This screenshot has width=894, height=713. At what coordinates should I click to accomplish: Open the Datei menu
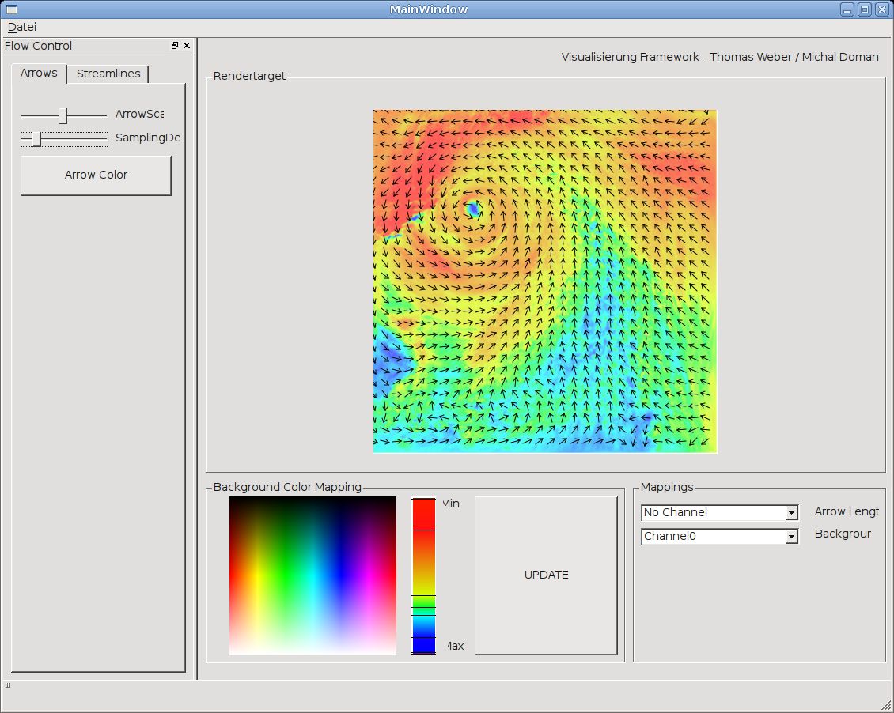click(x=22, y=27)
